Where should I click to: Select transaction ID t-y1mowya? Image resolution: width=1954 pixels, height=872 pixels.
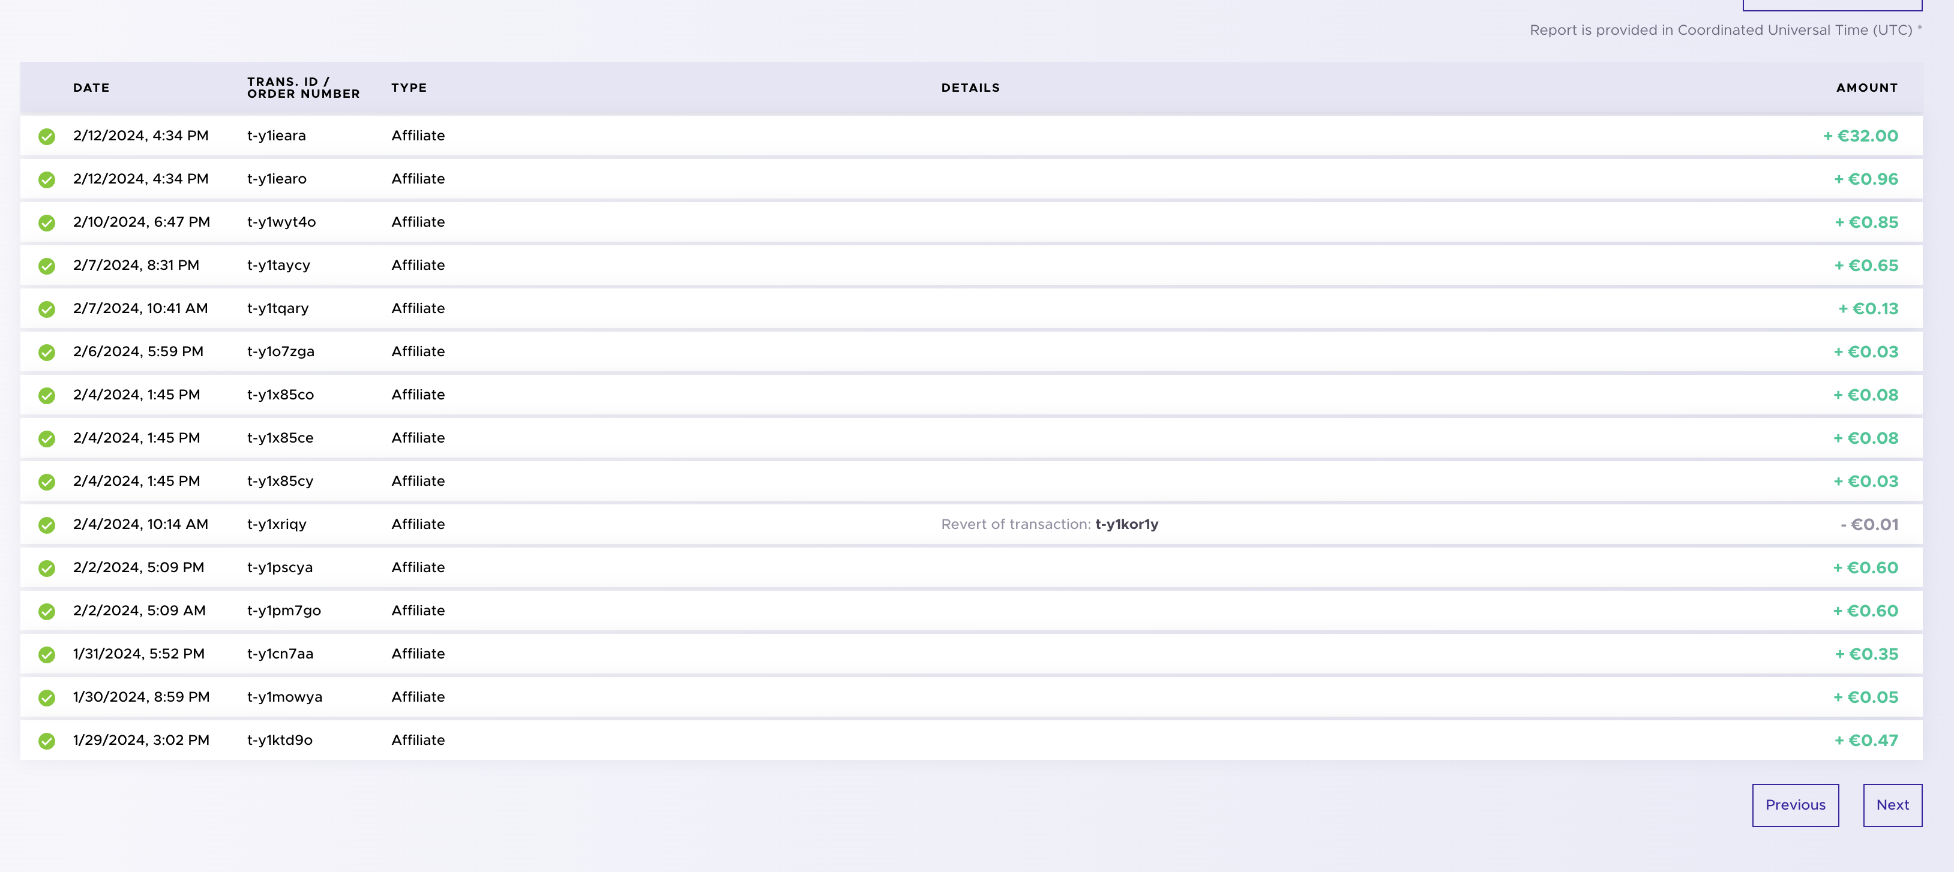coord(284,697)
